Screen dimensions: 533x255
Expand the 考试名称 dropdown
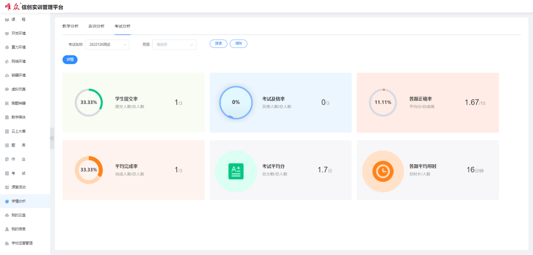click(x=107, y=45)
